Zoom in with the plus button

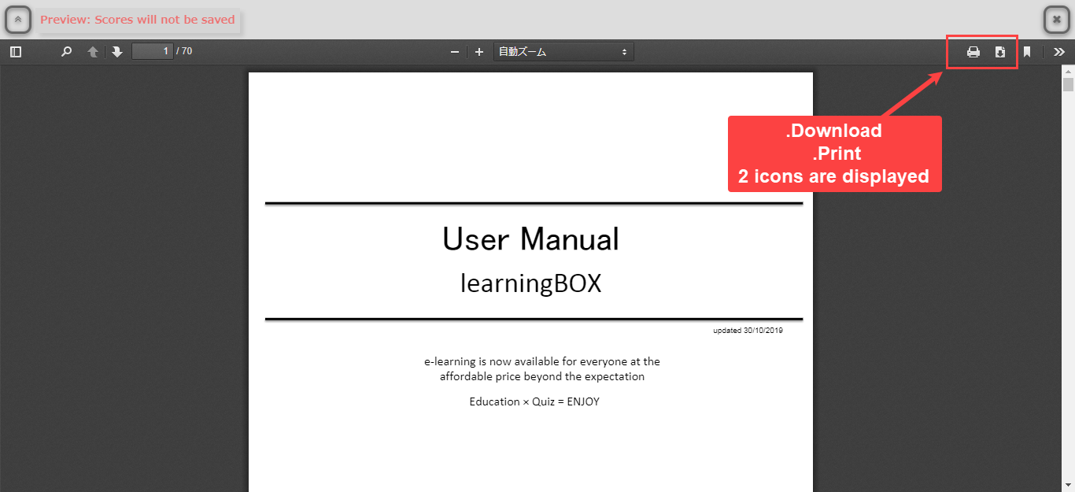pos(479,52)
